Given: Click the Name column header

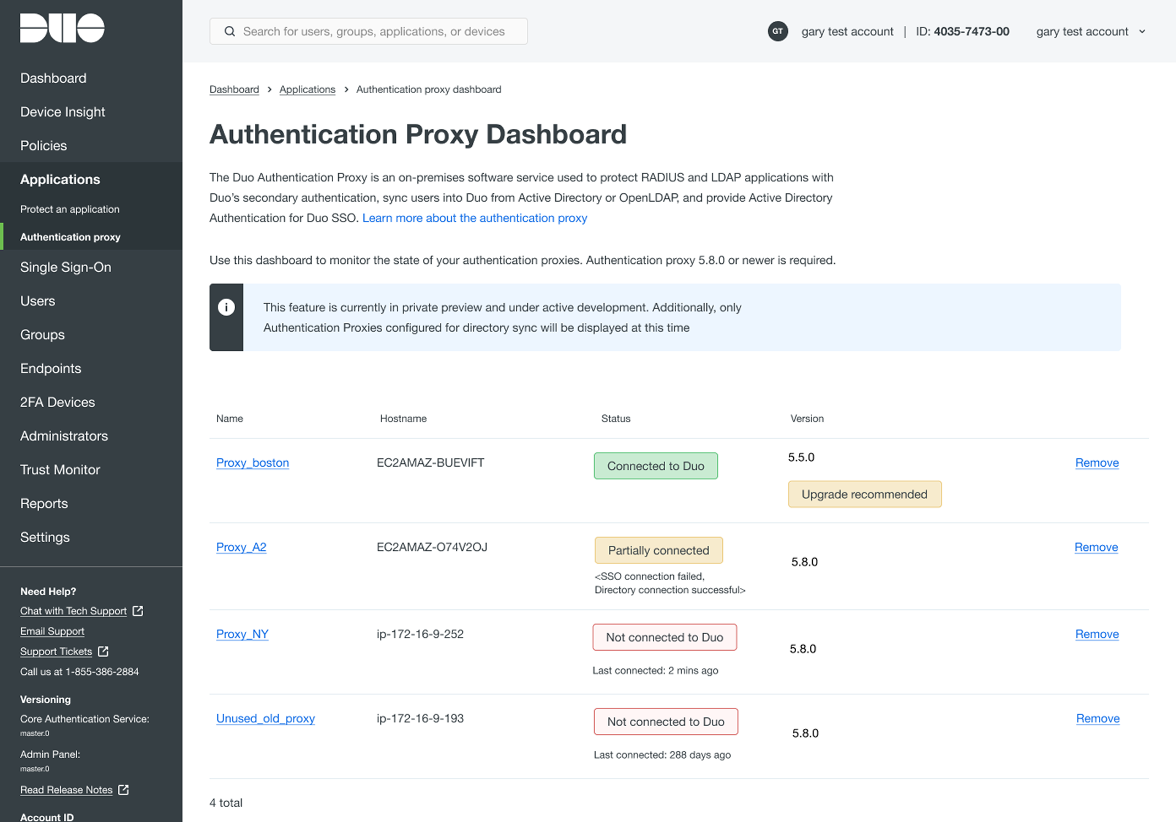Looking at the screenshot, I should 229,419.
